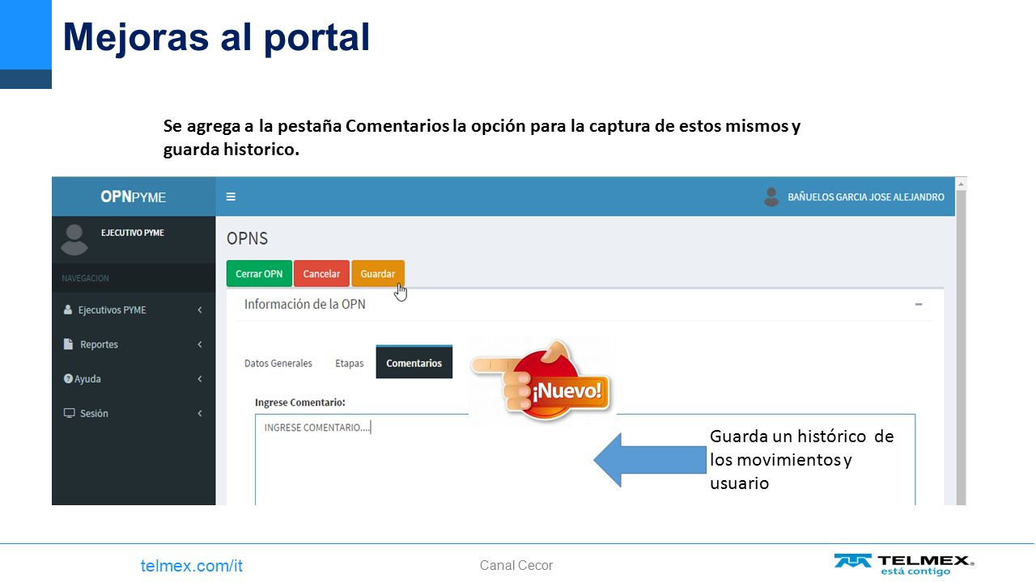Click the Telmex logo in the footer
Viewport: 1036px width, 582px height.
click(x=903, y=564)
